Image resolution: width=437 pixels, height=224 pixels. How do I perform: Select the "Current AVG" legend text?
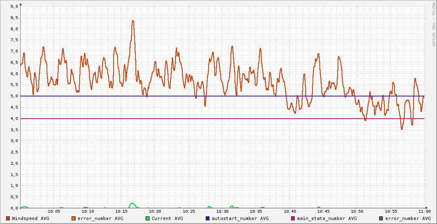(167, 218)
